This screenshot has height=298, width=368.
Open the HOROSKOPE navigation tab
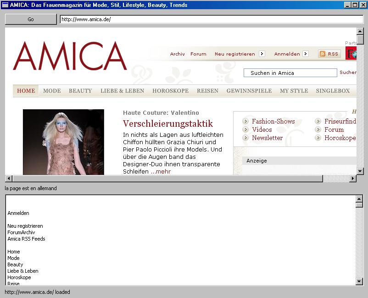coord(170,91)
